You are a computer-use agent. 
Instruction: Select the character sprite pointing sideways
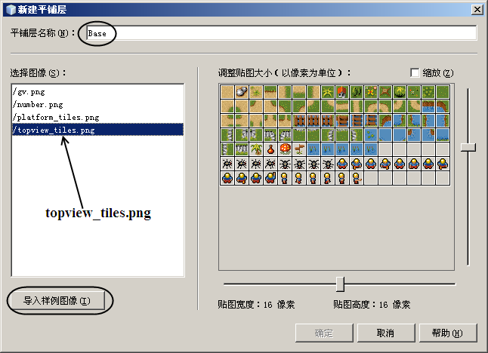[x=356, y=178]
